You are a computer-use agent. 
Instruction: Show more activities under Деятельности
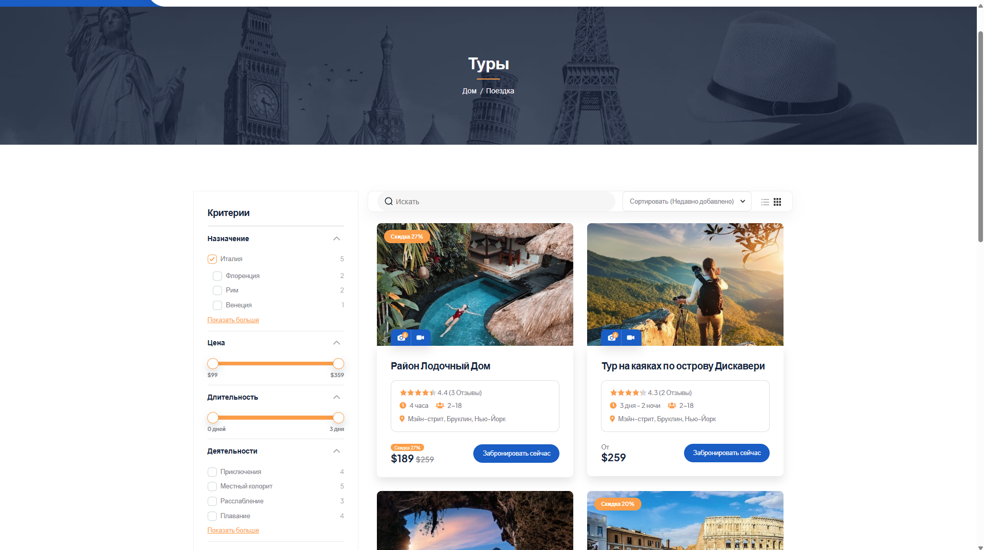233,531
